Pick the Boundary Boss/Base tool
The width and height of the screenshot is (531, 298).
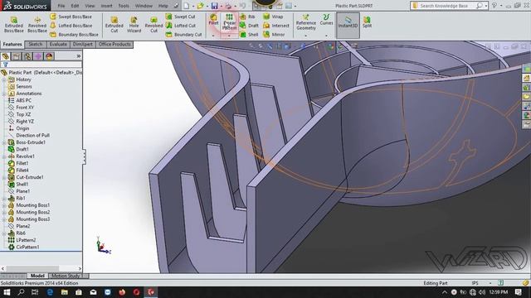tap(74, 35)
